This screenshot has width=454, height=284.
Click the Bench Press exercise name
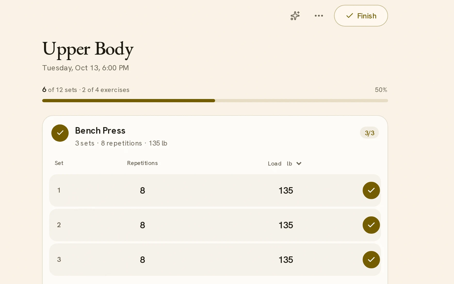point(100,131)
